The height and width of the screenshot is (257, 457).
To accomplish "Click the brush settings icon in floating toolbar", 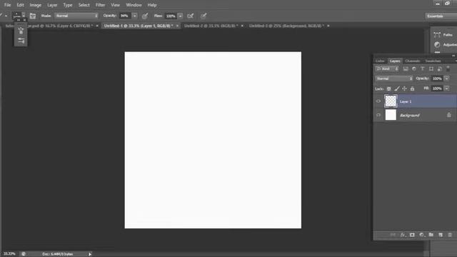I will click(21, 41).
